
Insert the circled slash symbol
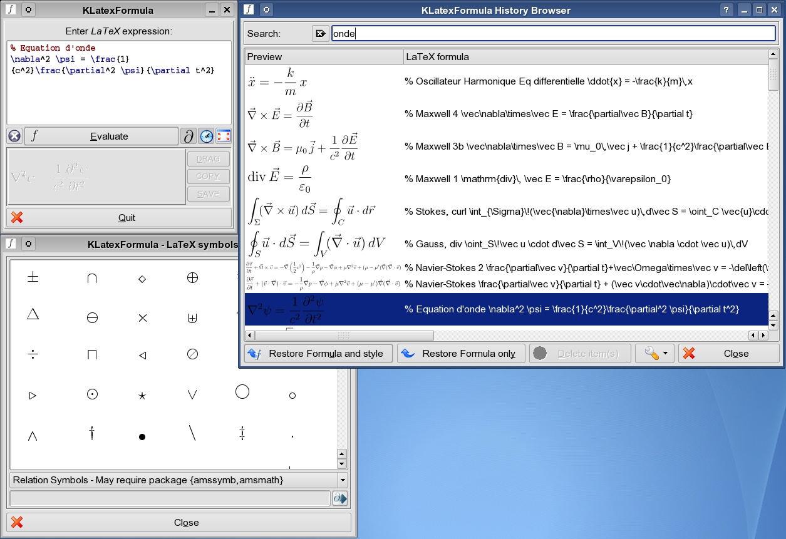point(192,354)
